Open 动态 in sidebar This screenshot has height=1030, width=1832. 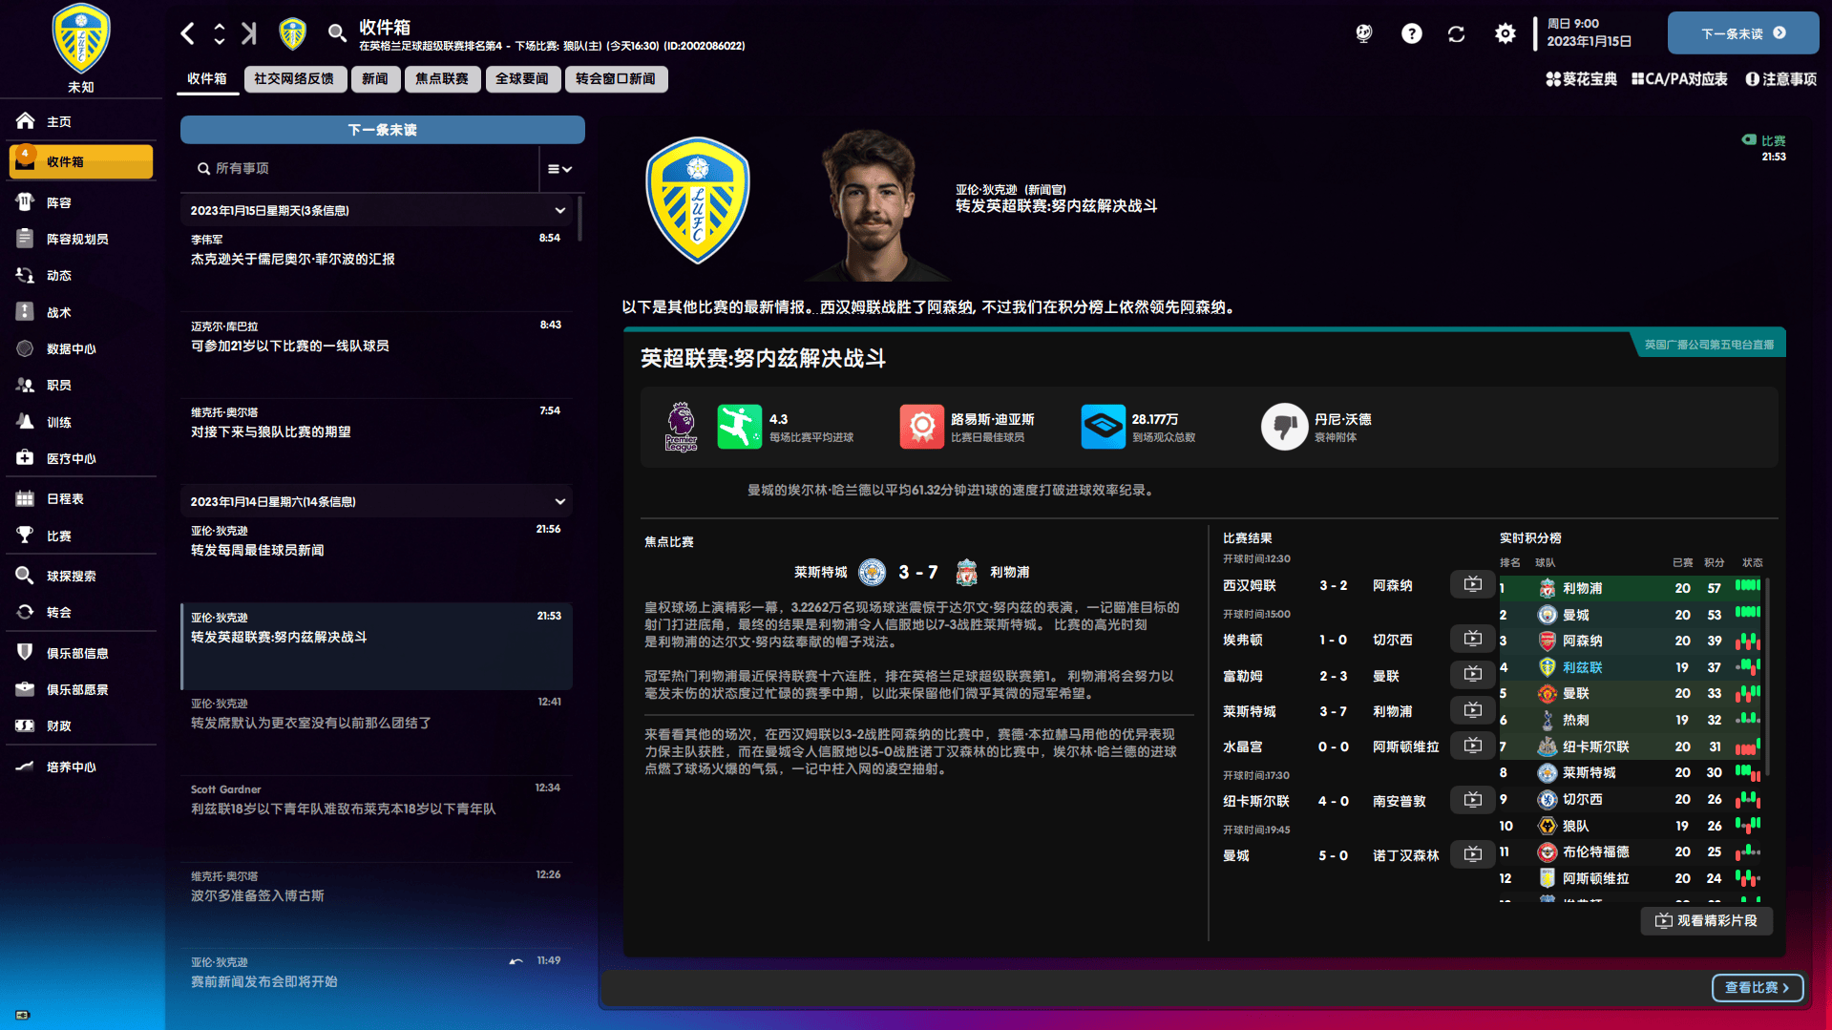point(80,275)
